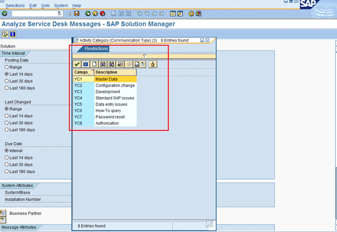337x232 pixels.
Task: Click the red Cancel icon in main toolbar
Action: click(103, 13)
